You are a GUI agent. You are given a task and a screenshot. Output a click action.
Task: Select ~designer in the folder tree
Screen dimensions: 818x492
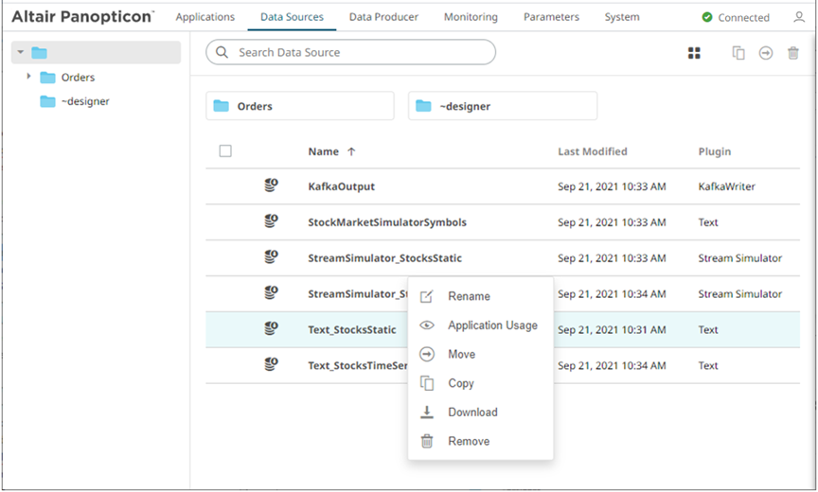(x=85, y=101)
